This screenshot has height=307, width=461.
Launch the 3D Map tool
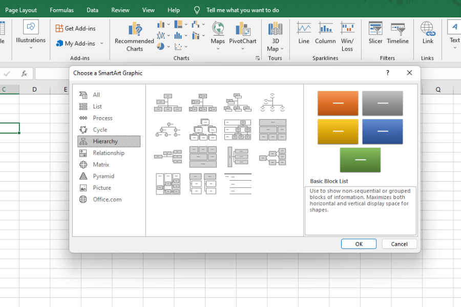pyautogui.click(x=275, y=36)
